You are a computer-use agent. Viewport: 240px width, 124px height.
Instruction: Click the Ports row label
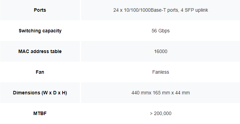tap(40, 10)
